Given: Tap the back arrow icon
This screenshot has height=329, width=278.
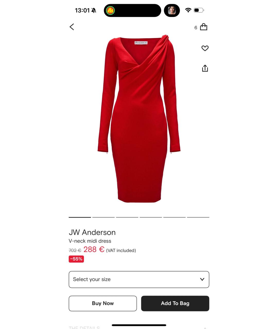Looking at the screenshot, I should (x=72, y=27).
